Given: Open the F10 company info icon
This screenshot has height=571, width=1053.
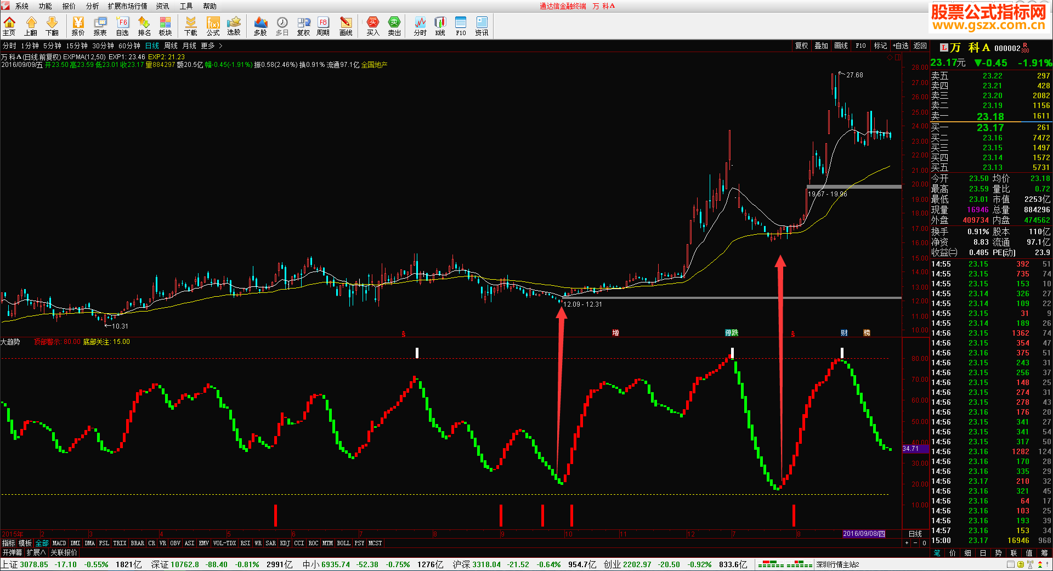Looking at the screenshot, I should click(x=461, y=26).
